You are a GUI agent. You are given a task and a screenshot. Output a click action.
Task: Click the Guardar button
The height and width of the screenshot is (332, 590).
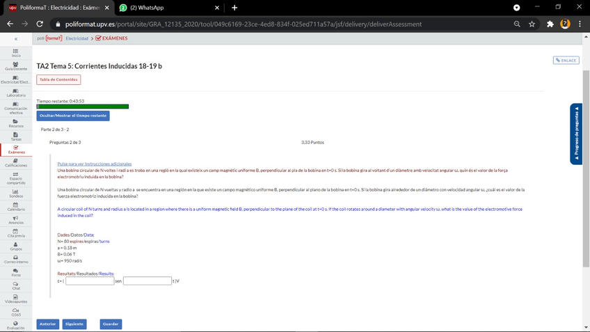pyautogui.click(x=110, y=324)
